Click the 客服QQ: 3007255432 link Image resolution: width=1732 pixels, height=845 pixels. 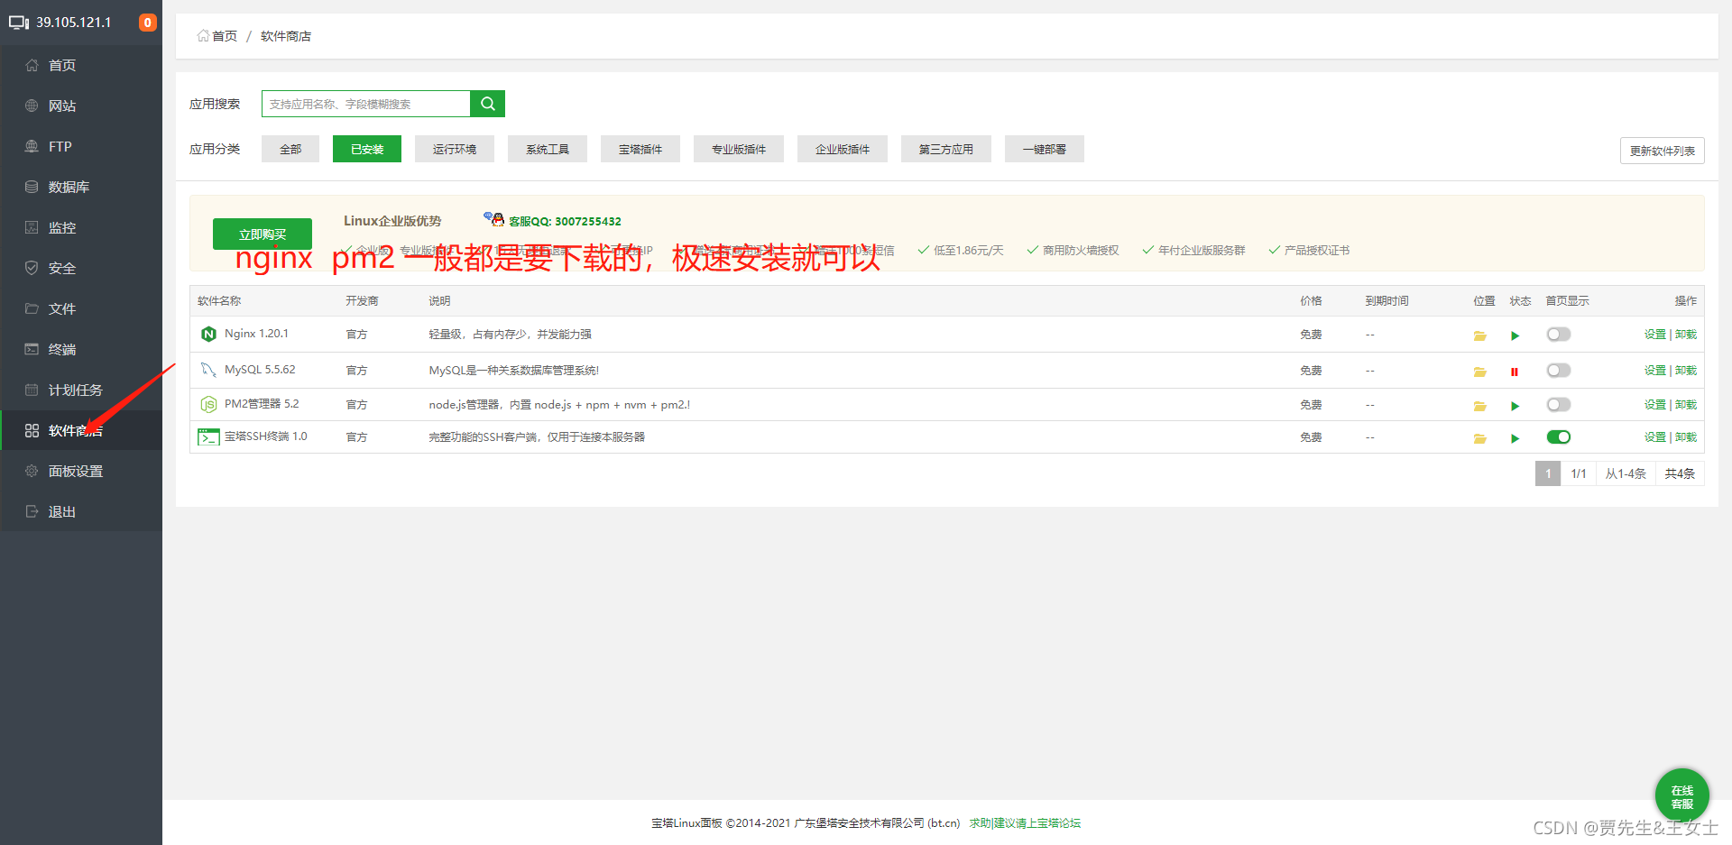[565, 221]
